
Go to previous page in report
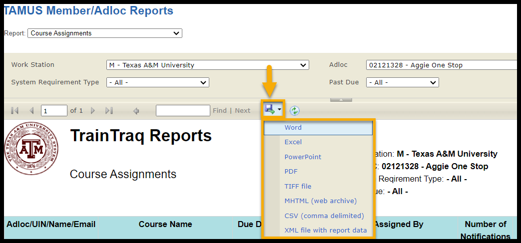31,111
